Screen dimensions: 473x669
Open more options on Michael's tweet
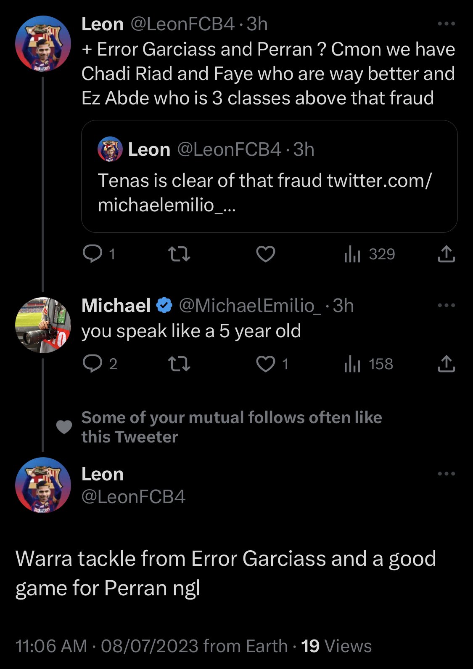point(446,305)
